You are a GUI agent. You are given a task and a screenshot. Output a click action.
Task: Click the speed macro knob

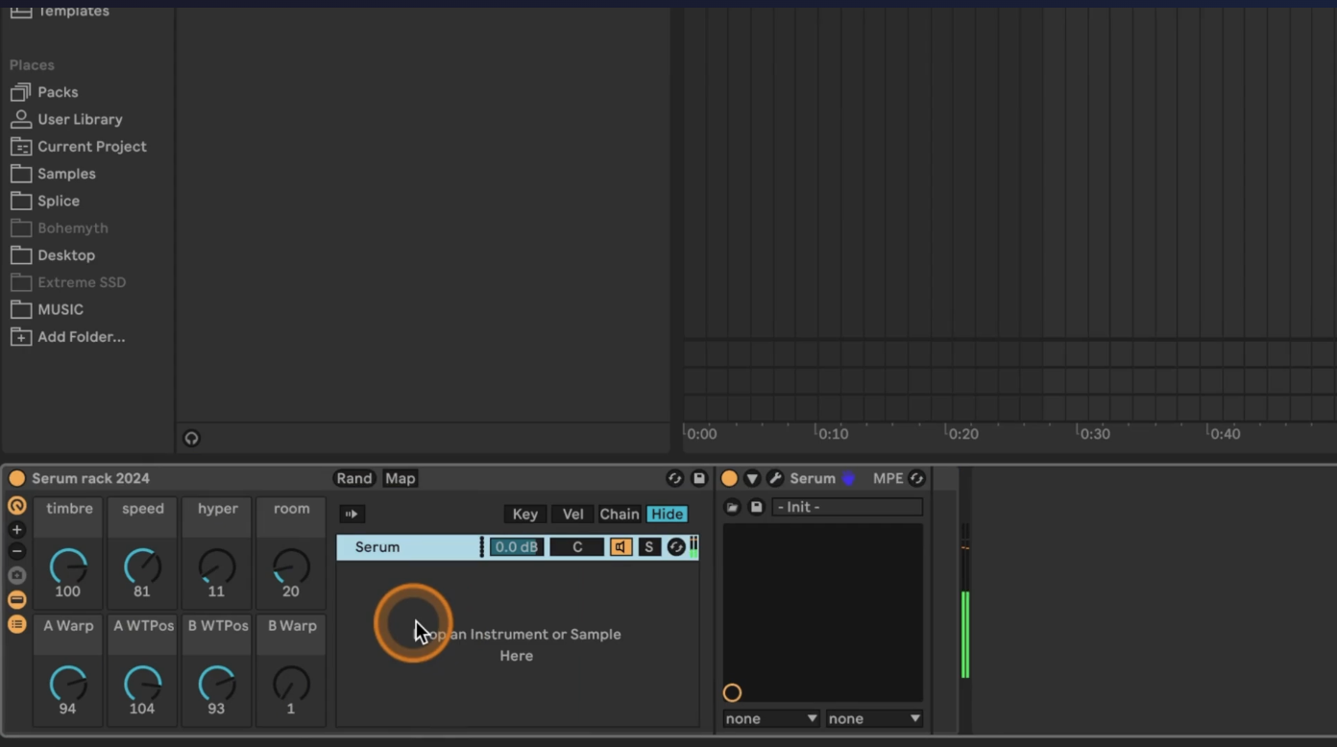(142, 566)
